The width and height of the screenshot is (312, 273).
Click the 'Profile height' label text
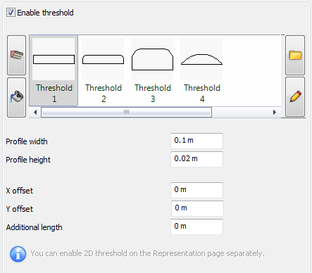pos(28,160)
